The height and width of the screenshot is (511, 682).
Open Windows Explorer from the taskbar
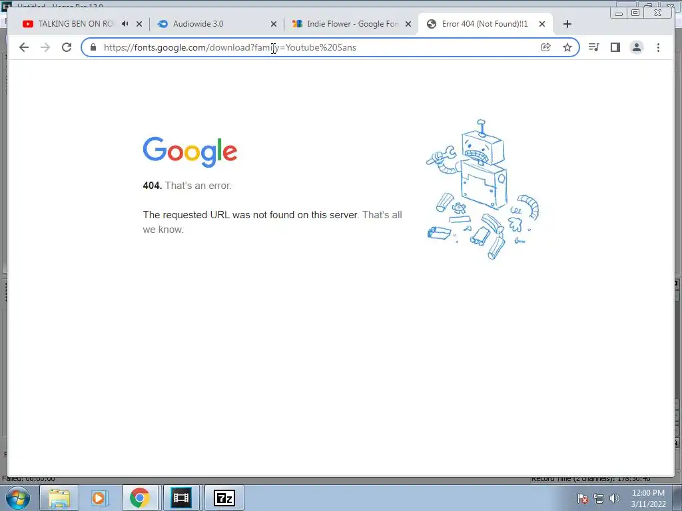pos(59,498)
